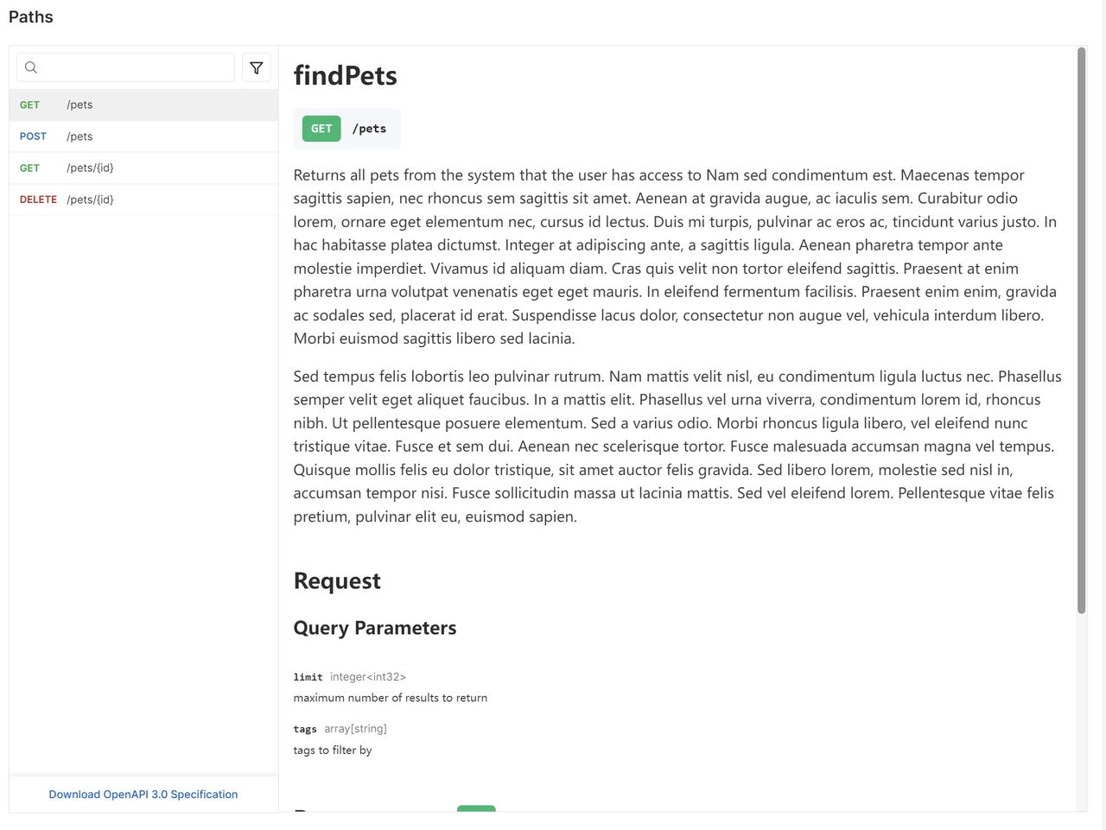The height and width of the screenshot is (830, 1106).
Task: Click the search magnifier icon
Action: coord(31,67)
